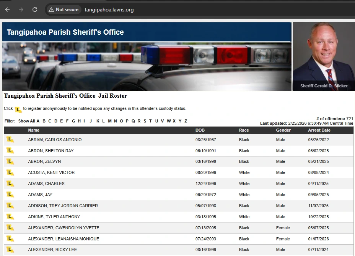Click the Name column header
This screenshot has width=355, height=256.
click(34, 130)
